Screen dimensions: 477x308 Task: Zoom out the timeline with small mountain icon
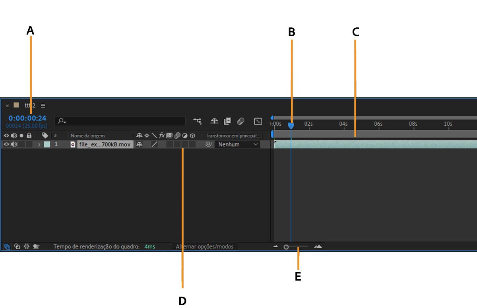[x=276, y=247]
